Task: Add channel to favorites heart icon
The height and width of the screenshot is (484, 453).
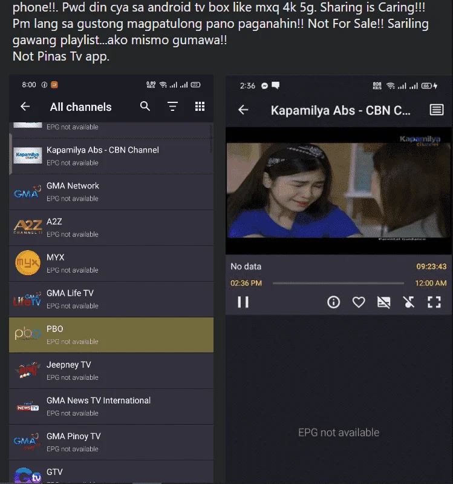Action: (359, 302)
